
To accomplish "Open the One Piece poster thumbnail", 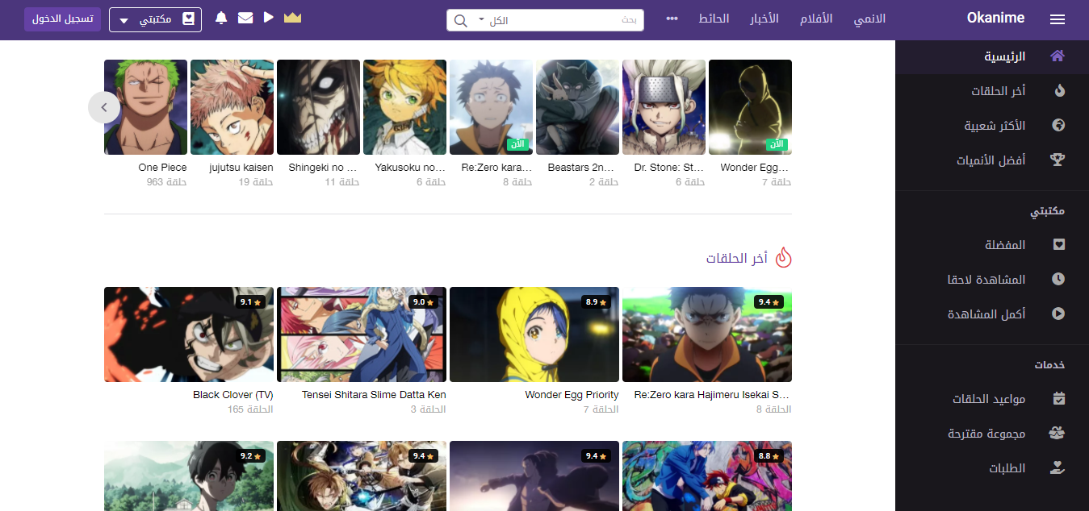I will click(x=145, y=107).
